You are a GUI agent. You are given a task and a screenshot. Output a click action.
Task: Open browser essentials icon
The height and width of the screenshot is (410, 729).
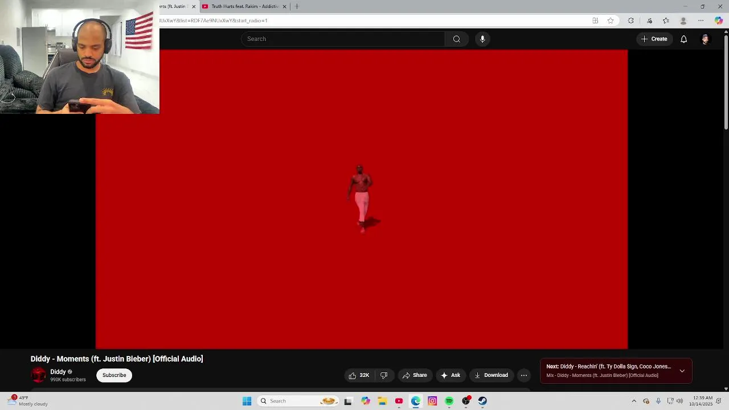[x=649, y=20]
